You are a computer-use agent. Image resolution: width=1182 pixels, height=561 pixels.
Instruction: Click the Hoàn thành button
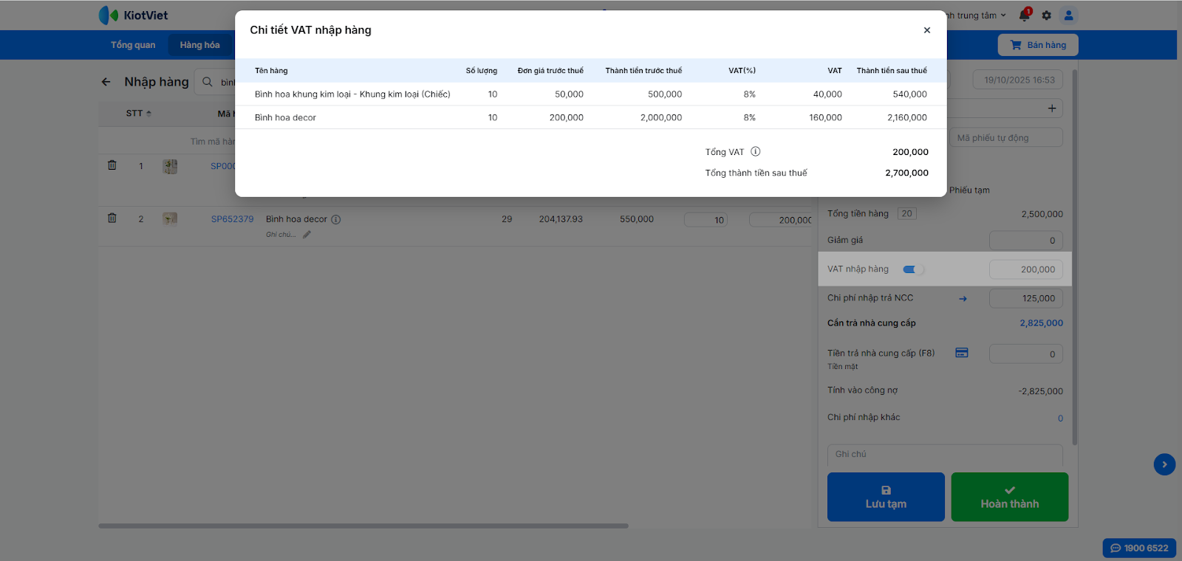[x=1009, y=497]
